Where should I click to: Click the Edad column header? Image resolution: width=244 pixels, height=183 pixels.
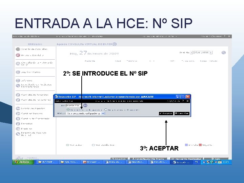click(118, 61)
